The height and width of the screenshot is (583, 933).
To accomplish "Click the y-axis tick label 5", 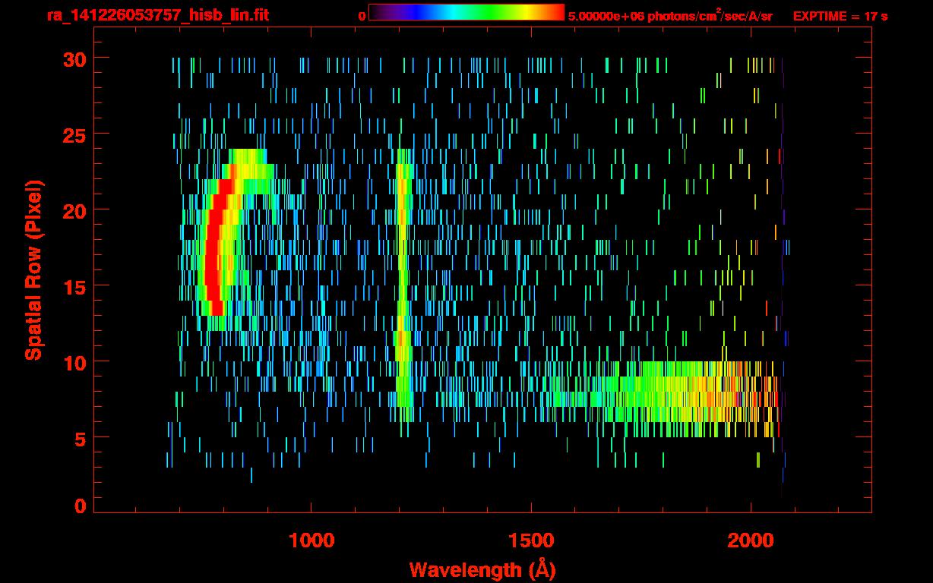I will click(x=81, y=438).
